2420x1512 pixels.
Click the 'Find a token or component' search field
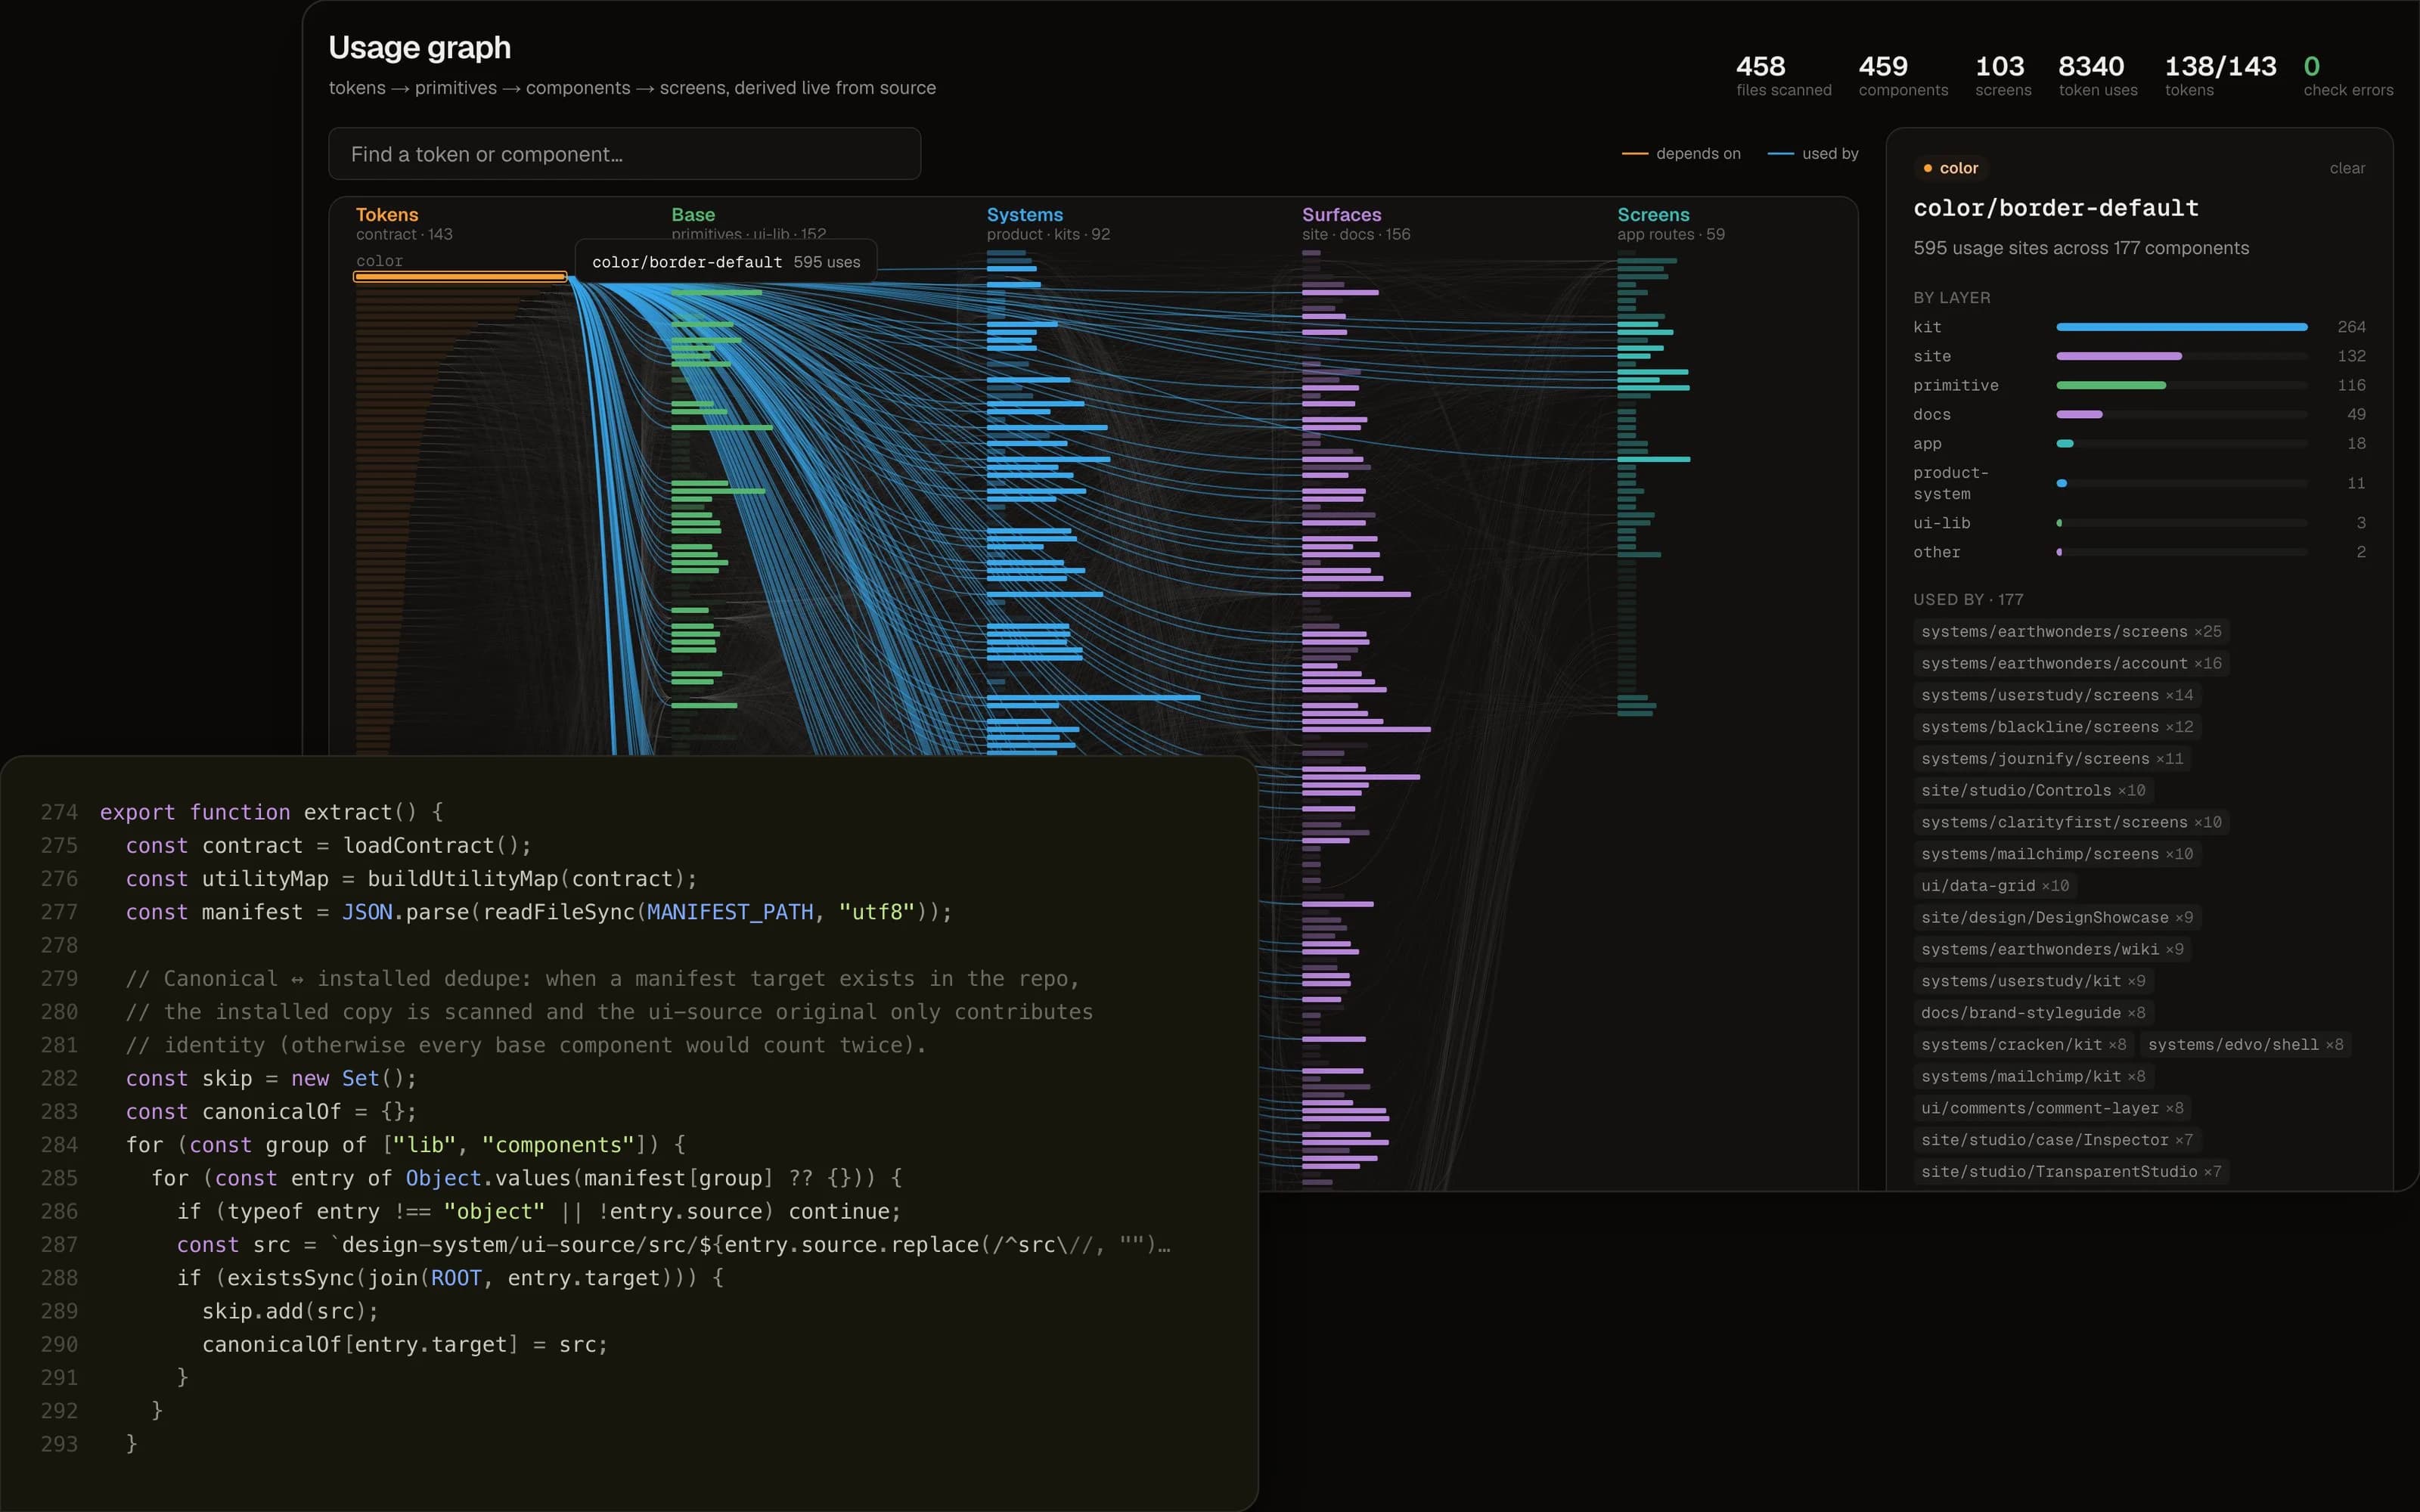[624, 154]
